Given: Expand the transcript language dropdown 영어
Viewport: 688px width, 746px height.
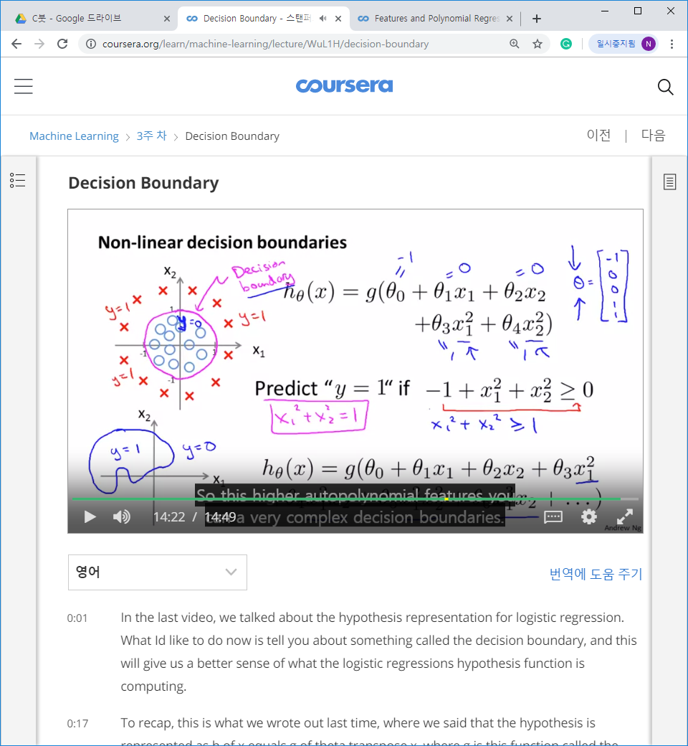Looking at the screenshot, I should (x=158, y=572).
